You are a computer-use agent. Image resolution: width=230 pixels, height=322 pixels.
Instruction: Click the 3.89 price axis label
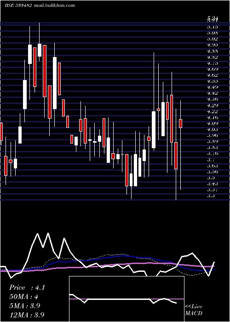213,142
